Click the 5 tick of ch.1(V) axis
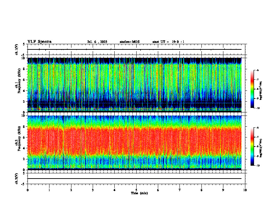This screenshot has height=213, width=276. [24, 44]
